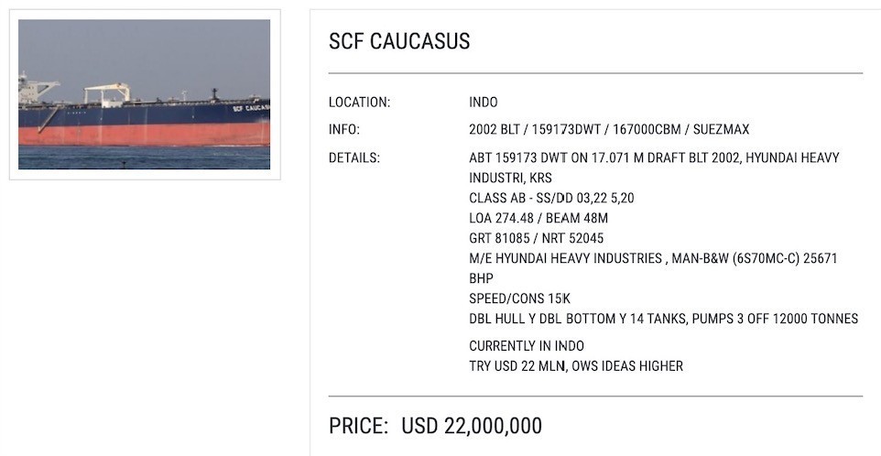Click the SPEED/CONS 15K line

click(x=520, y=299)
